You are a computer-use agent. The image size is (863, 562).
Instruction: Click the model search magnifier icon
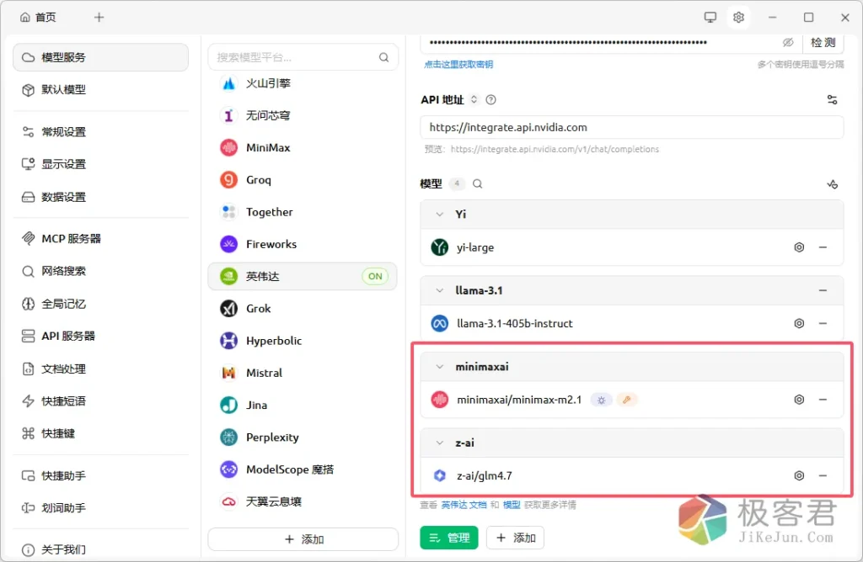478,183
